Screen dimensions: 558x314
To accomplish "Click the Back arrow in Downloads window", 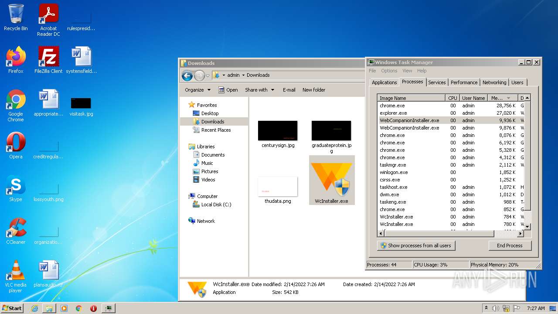I will click(187, 75).
